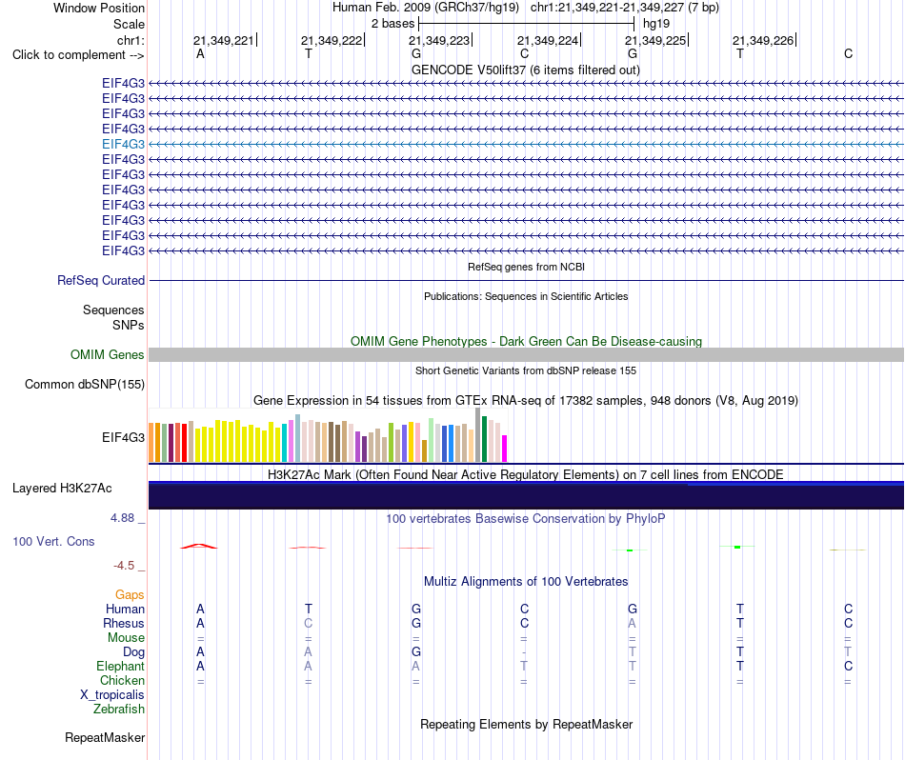Click the X_tropicalis species label
The height and width of the screenshot is (760, 905).
point(112,695)
